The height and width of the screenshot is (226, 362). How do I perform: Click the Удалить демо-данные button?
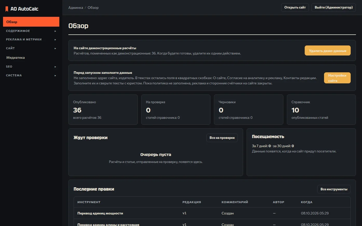pyautogui.click(x=328, y=51)
